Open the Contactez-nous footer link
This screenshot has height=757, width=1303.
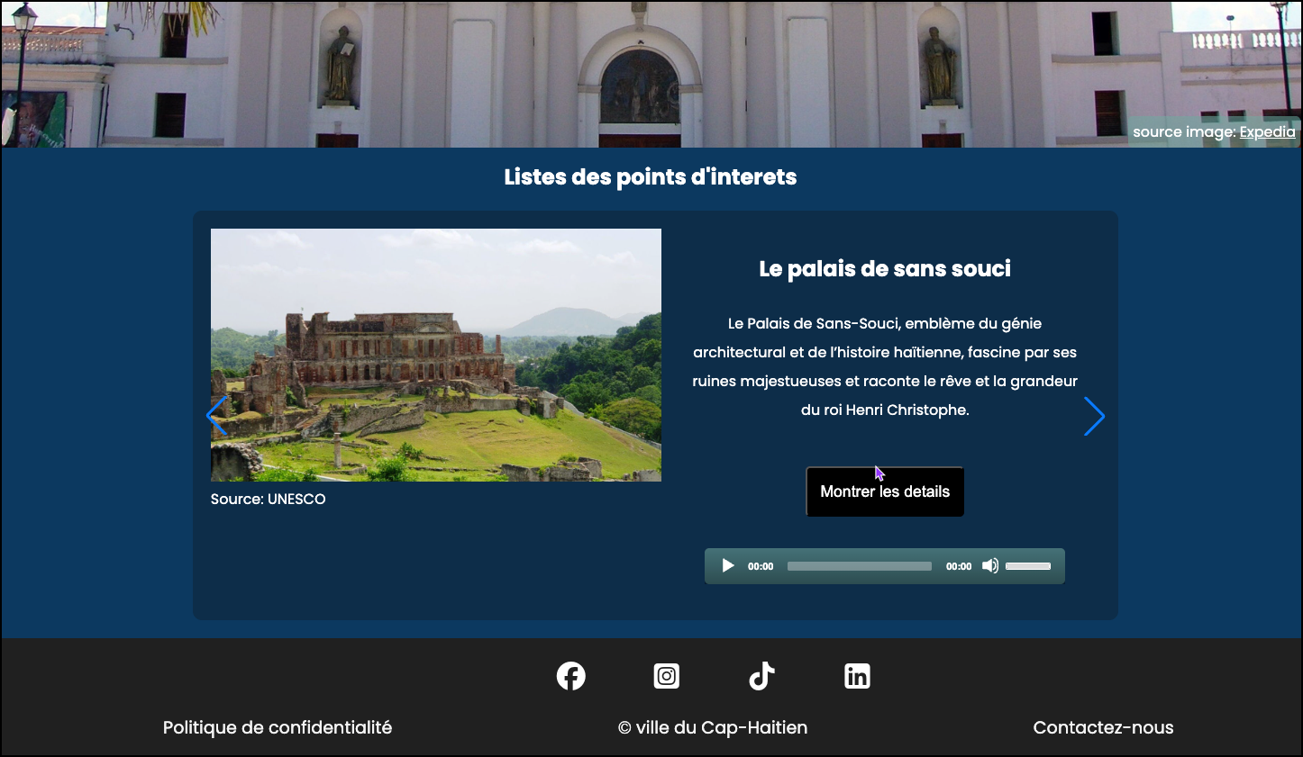[1103, 727]
